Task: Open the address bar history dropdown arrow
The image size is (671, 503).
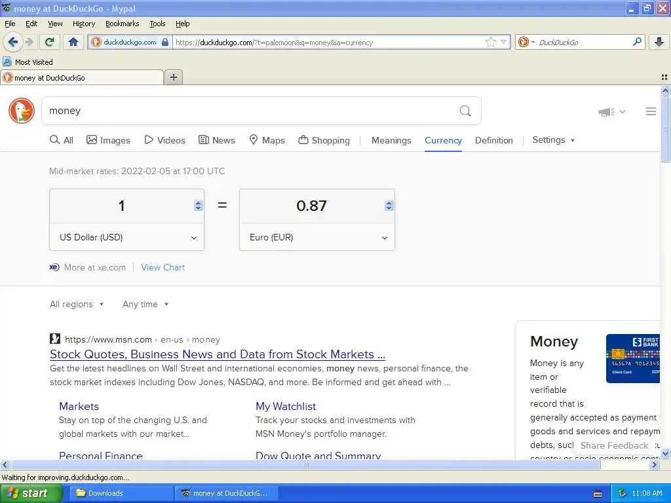Action: 504,42
